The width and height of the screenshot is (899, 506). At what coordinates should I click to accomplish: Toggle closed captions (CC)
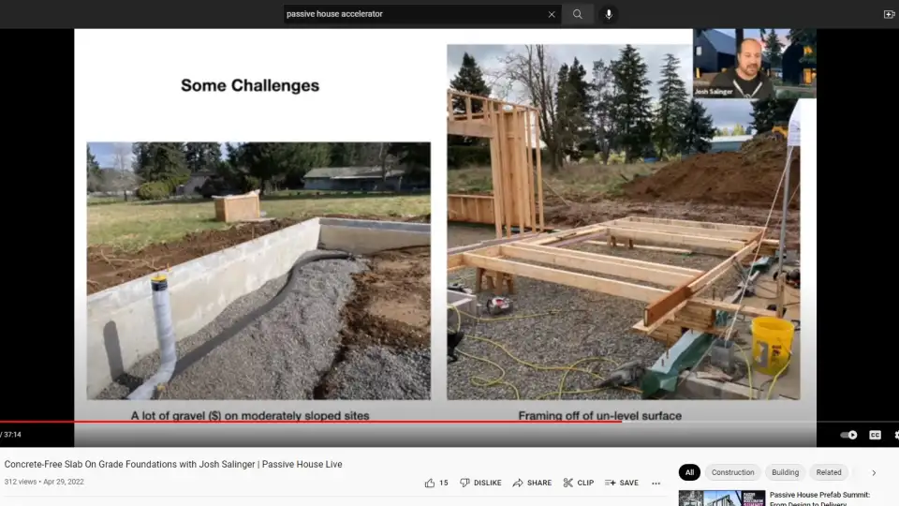click(875, 435)
